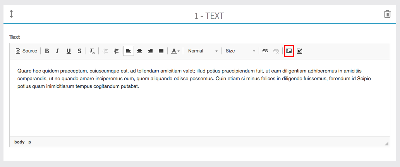400x167 pixels.
Task: Increase paragraph indent
Action: pyautogui.click(x=116, y=51)
